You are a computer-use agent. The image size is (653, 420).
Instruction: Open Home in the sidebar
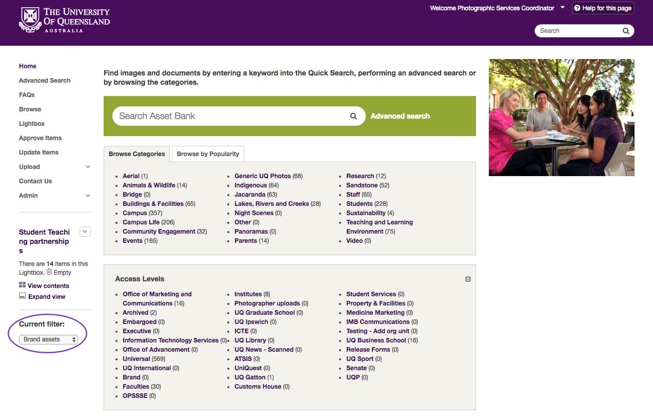28,66
